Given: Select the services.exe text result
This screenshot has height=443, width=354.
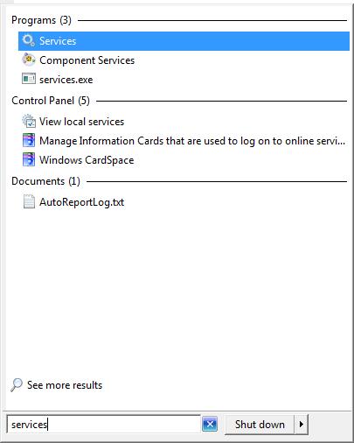Looking at the screenshot, I should [x=66, y=80].
